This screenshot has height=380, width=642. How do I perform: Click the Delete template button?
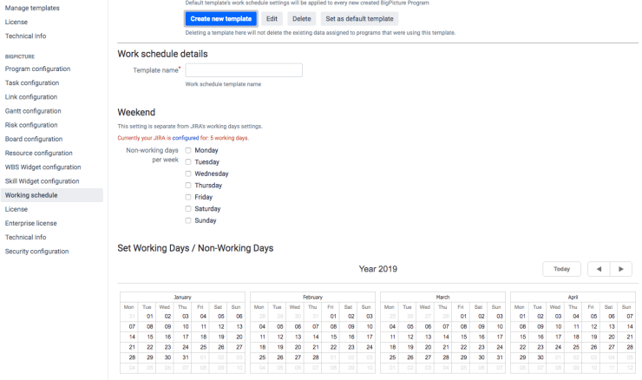click(301, 18)
